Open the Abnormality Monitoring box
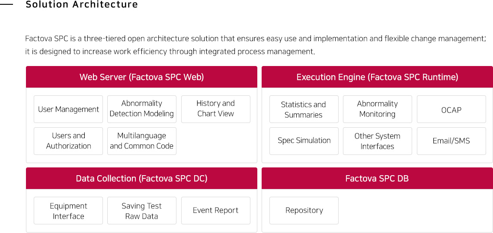 (x=377, y=109)
